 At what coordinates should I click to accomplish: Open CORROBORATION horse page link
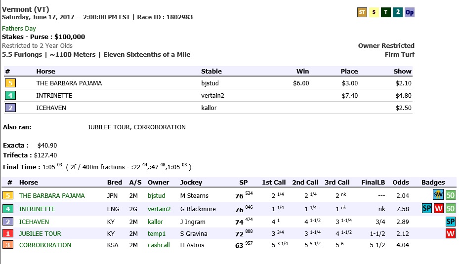[x=45, y=245]
